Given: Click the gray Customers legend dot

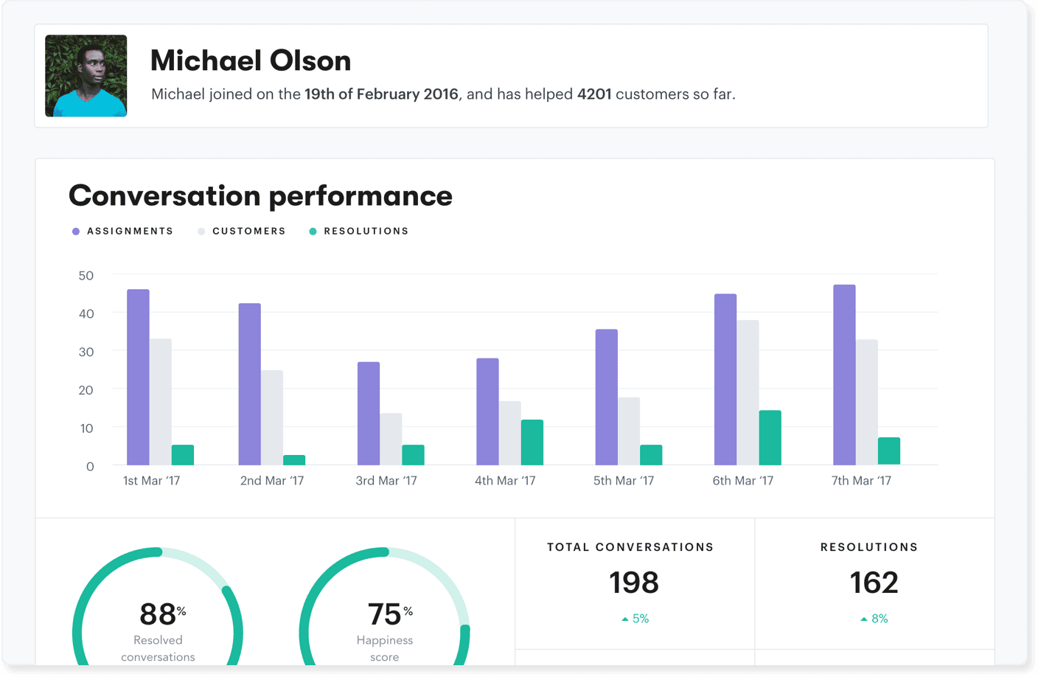Looking at the screenshot, I should coord(201,231).
